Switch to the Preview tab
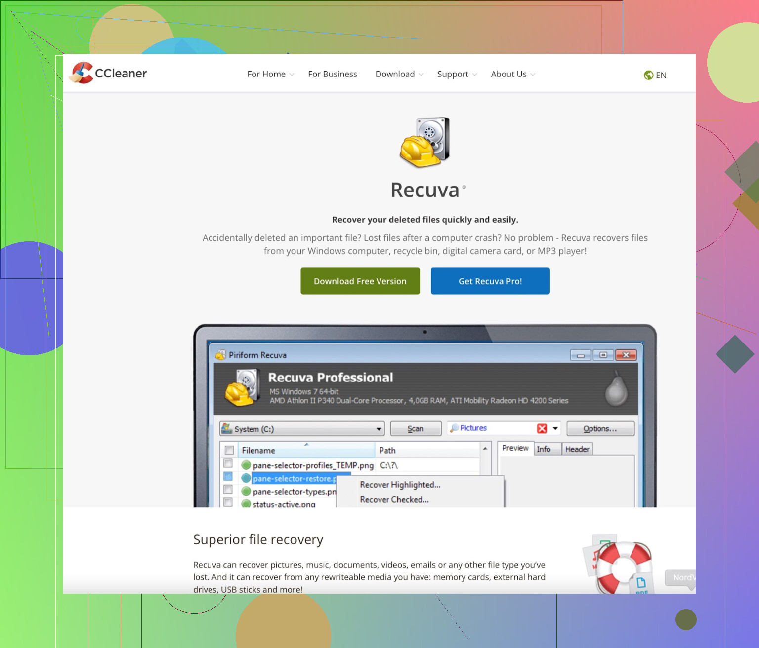This screenshot has width=759, height=648. (515, 448)
